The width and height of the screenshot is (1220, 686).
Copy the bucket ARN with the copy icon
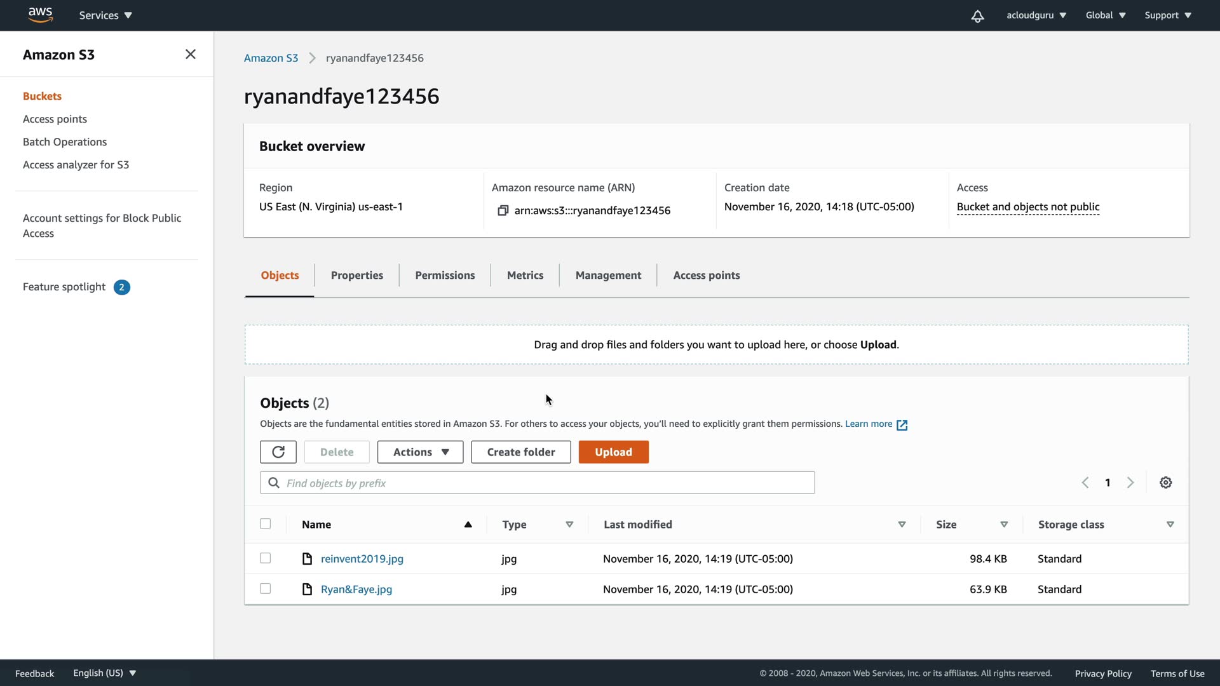[x=503, y=210]
